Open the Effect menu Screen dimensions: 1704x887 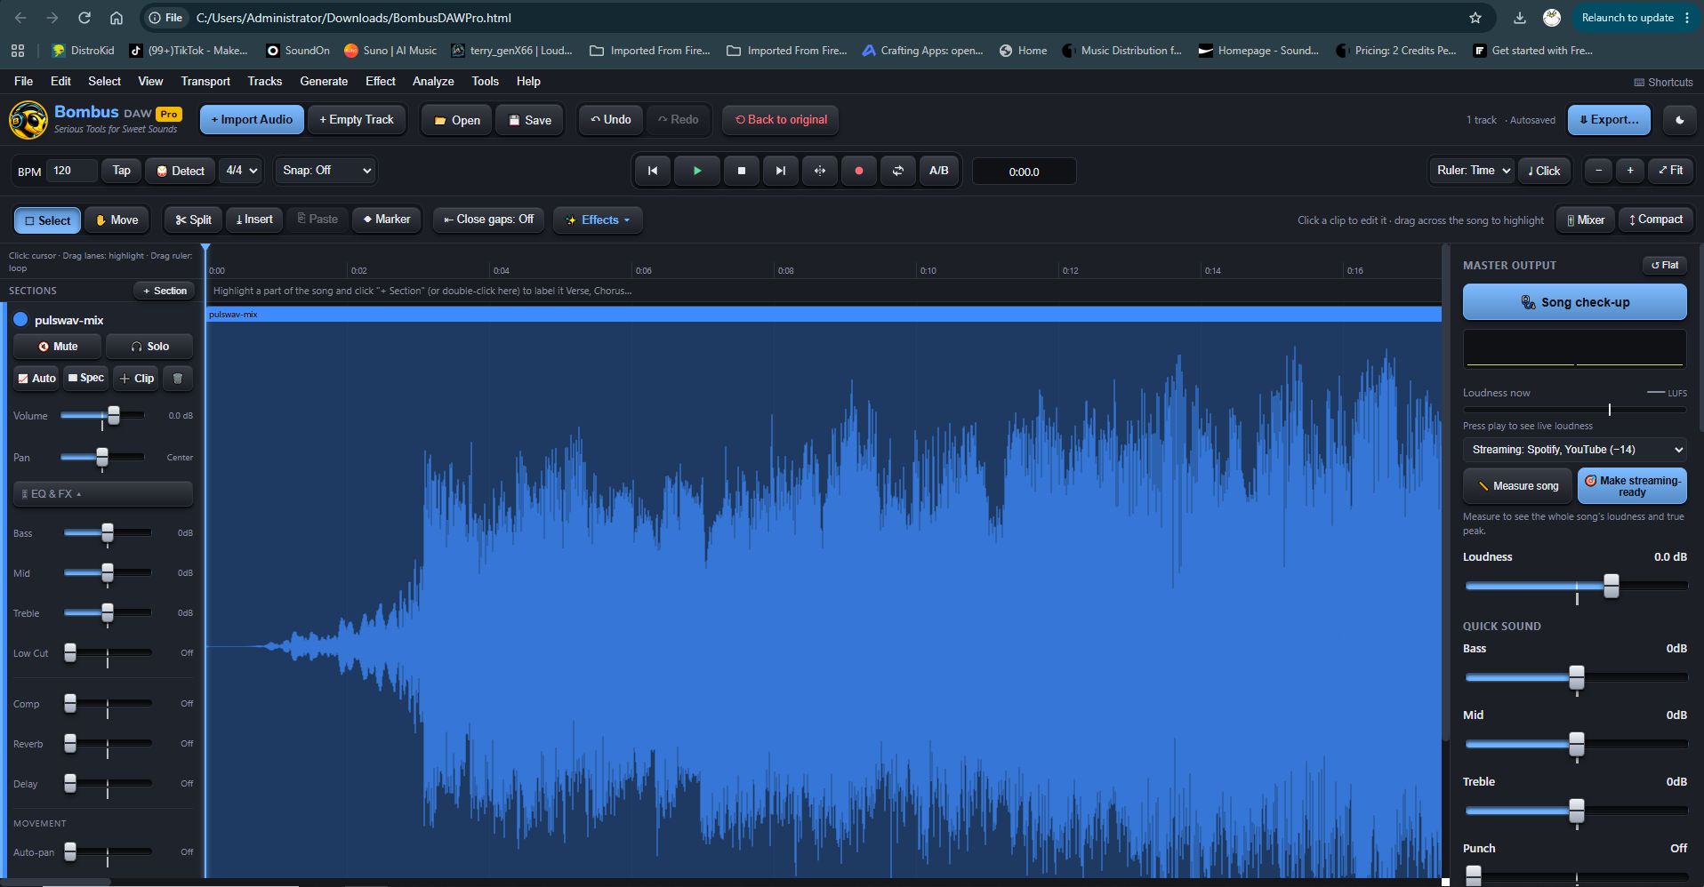(x=381, y=81)
